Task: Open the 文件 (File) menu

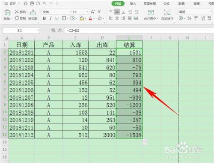Action: [12, 3]
